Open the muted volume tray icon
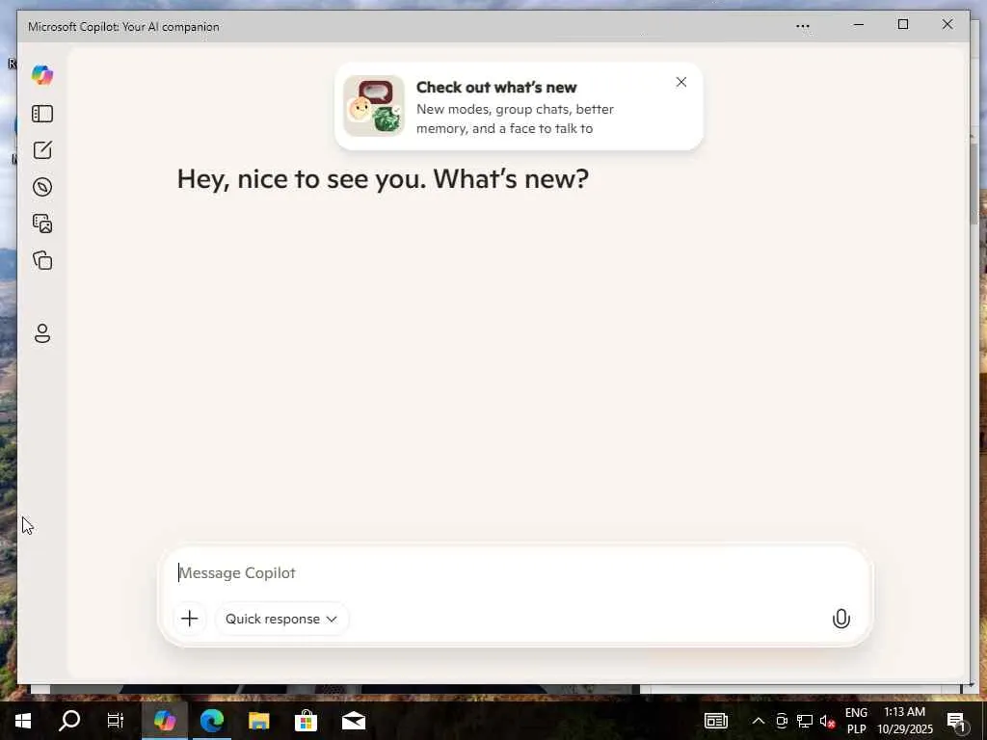The image size is (987, 740). tap(827, 721)
